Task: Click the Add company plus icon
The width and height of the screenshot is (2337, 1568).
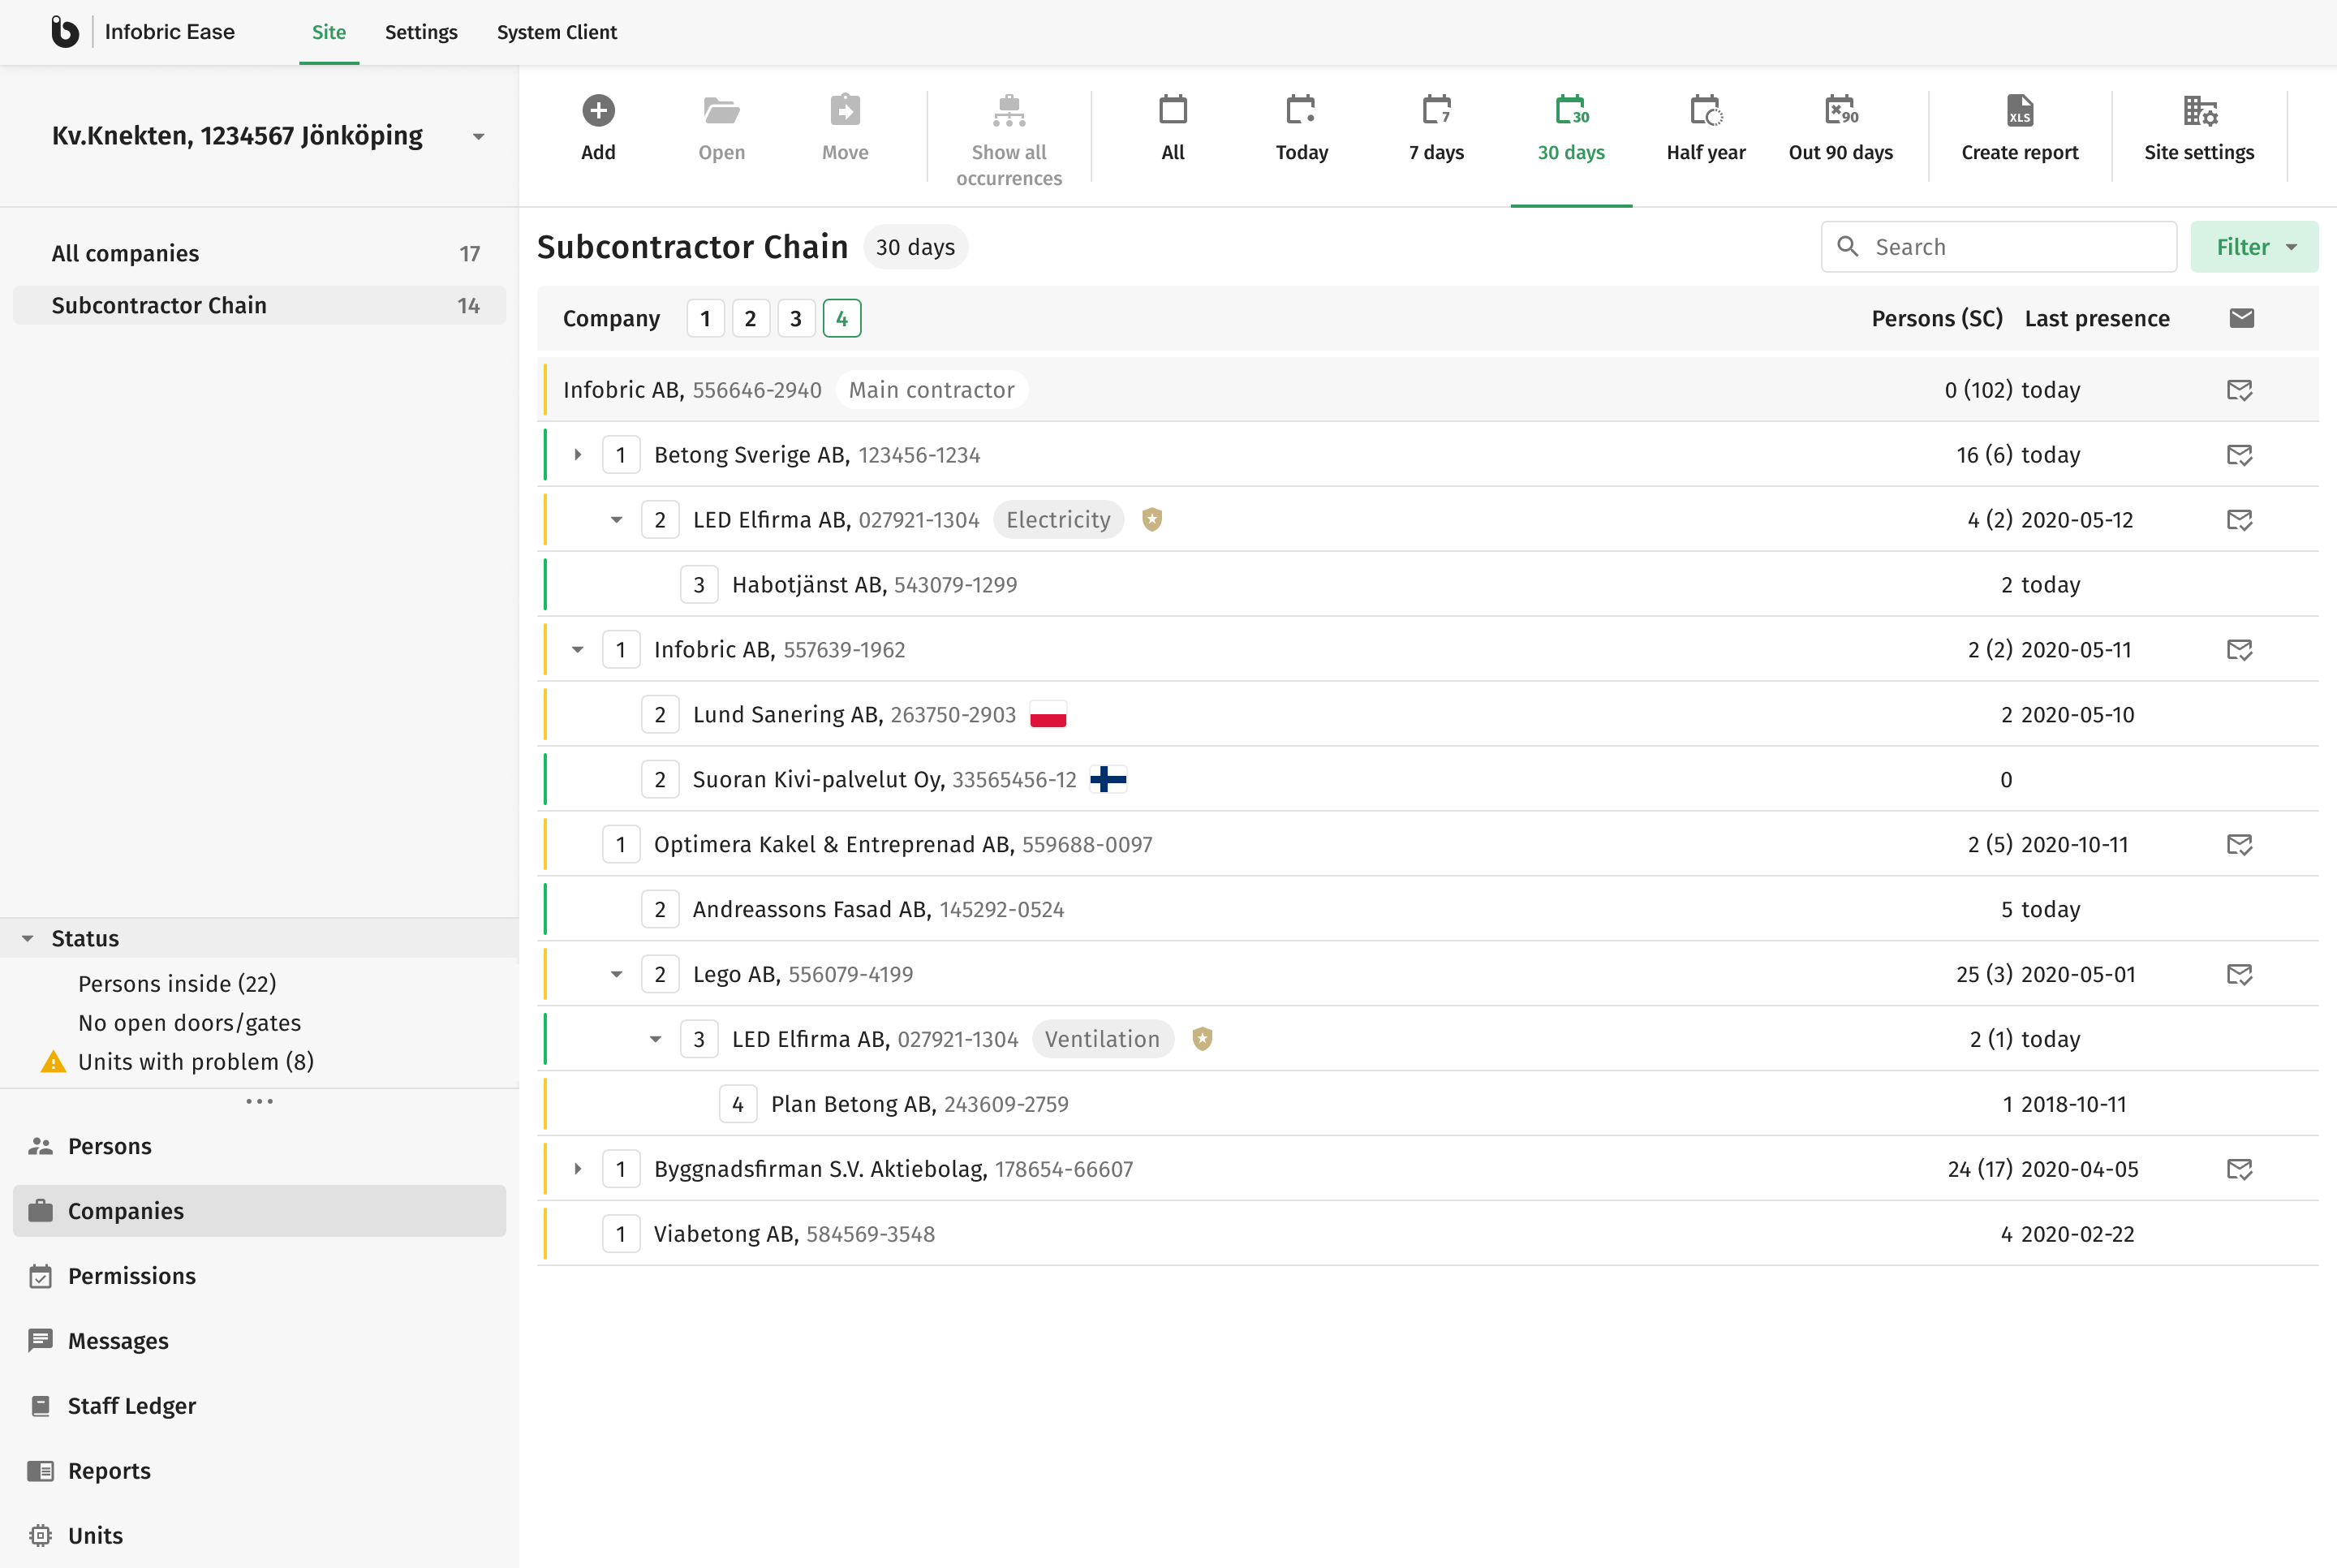Action: (x=598, y=110)
